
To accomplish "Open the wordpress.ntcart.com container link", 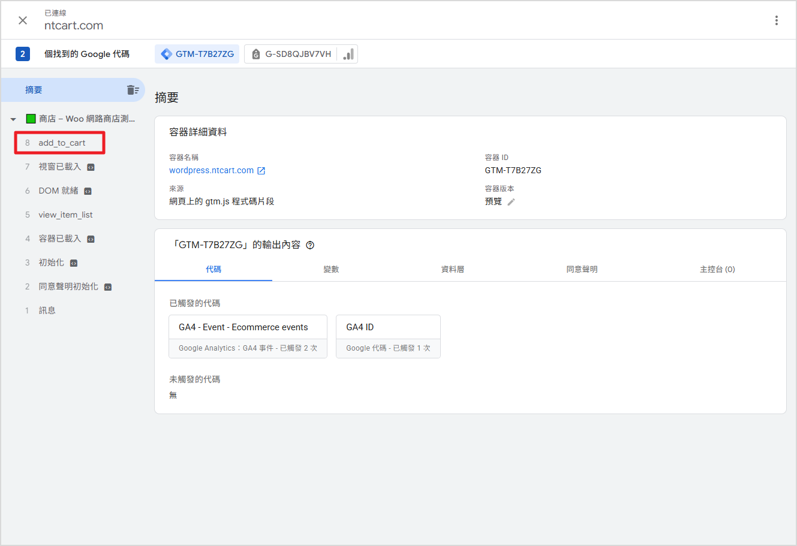I will click(211, 170).
